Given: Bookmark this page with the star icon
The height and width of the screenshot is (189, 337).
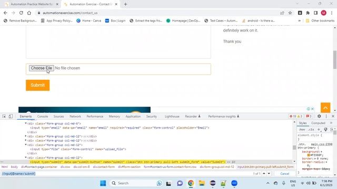Looking at the screenshot, I should coord(290,13).
